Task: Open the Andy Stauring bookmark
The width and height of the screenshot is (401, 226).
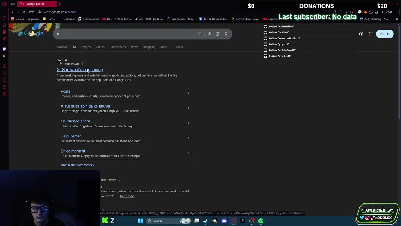Action: [x=374, y=19]
